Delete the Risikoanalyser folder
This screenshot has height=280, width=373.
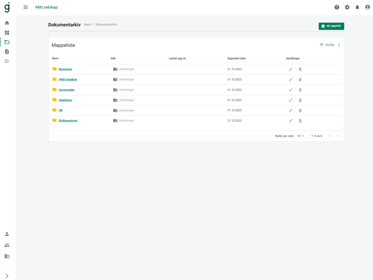tap(300, 120)
